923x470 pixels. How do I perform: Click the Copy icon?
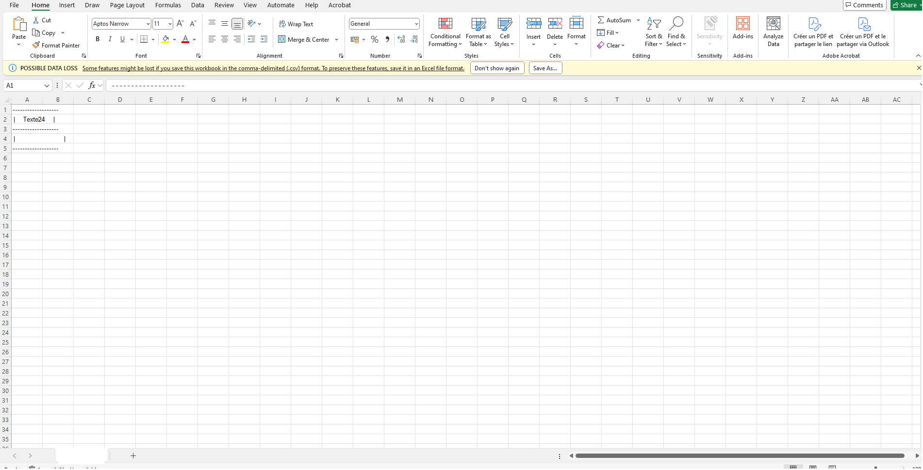36,33
